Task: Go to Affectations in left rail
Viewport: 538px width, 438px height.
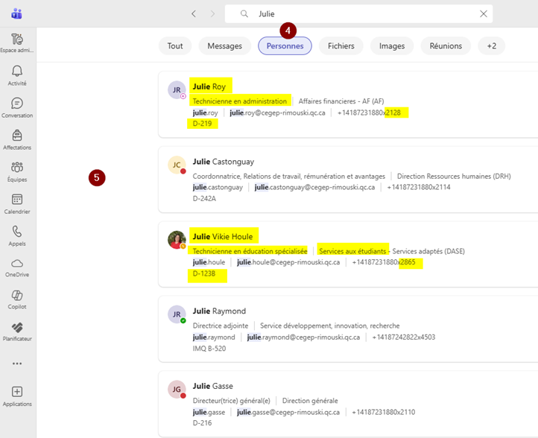Action: coord(17,139)
